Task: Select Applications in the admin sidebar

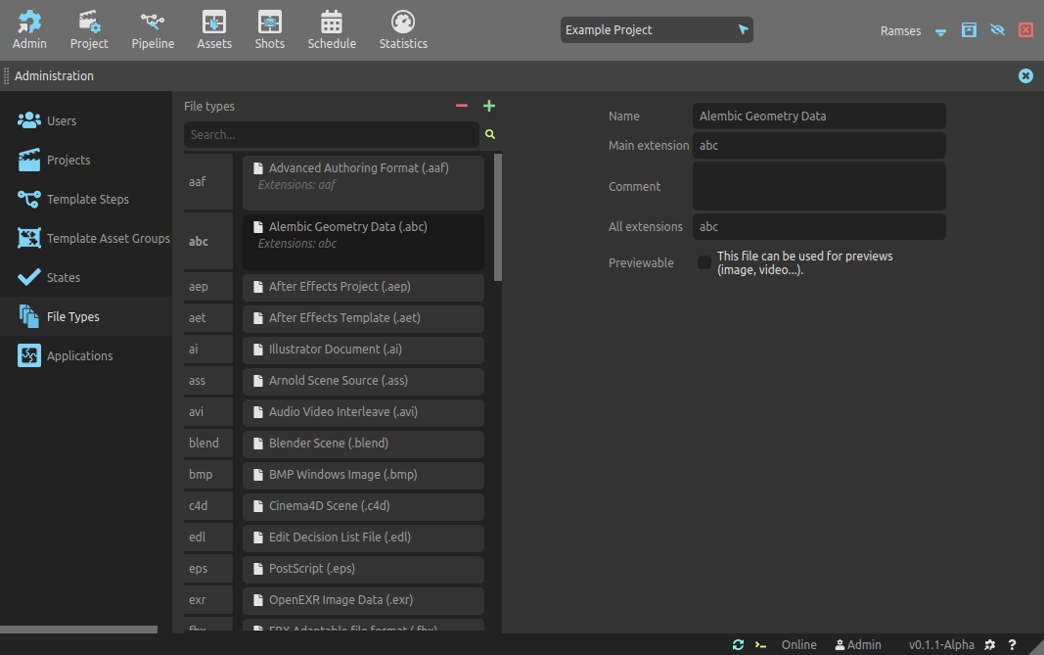Action: (x=86, y=355)
